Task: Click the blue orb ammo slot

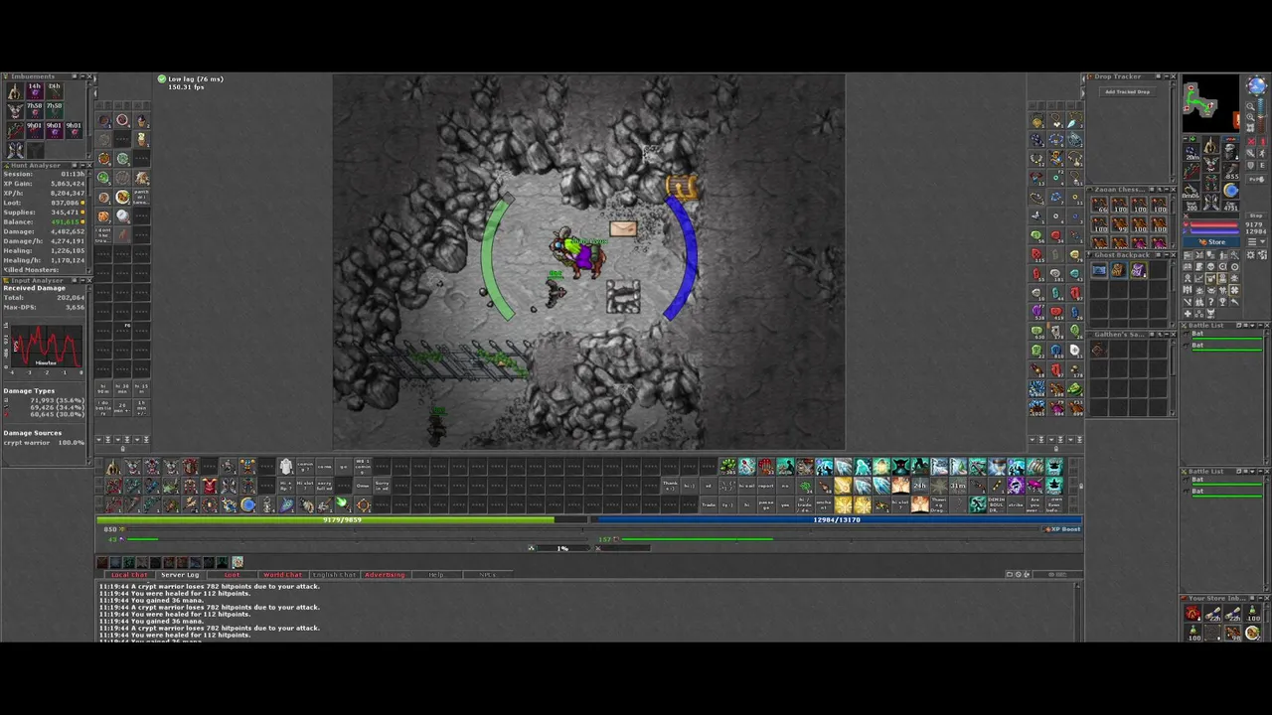Action: click(1230, 191)
